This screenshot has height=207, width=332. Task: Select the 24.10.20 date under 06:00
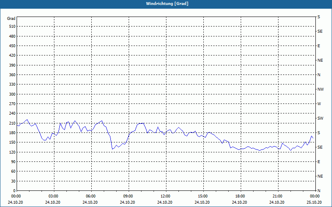click(x=90, y=202)
